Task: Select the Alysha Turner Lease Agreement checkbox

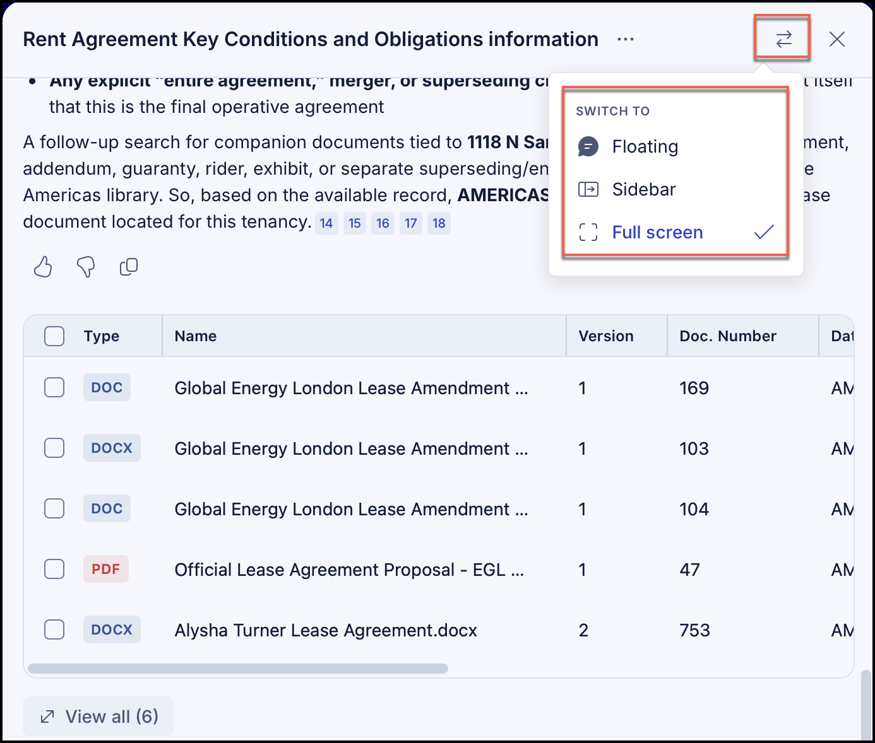Action: coord(54,629)
